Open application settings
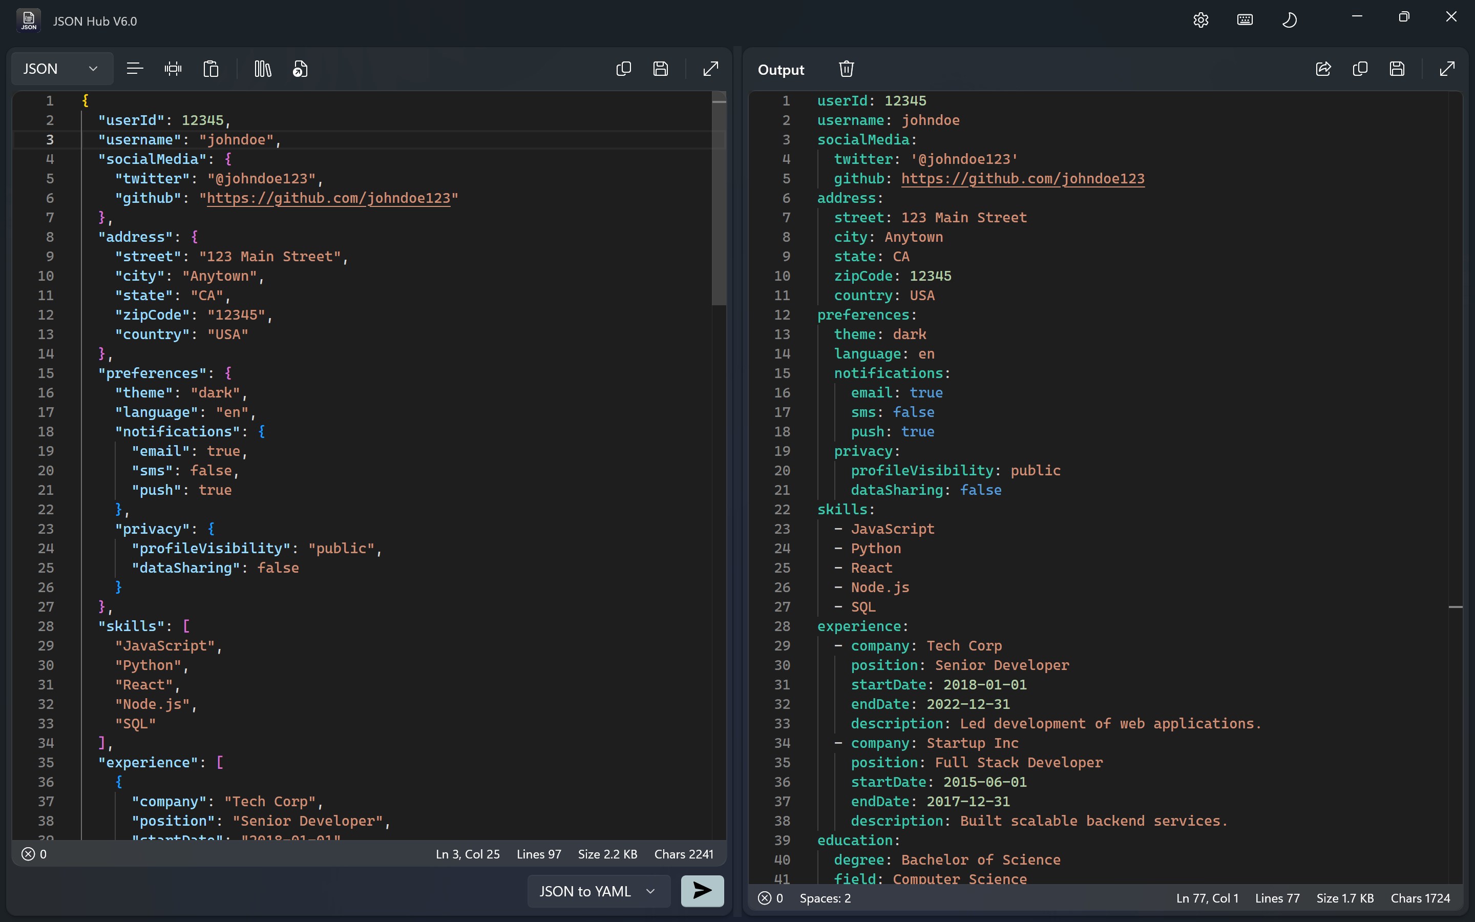Viewport: 1475px width, 922px height. click(1200, 19)
